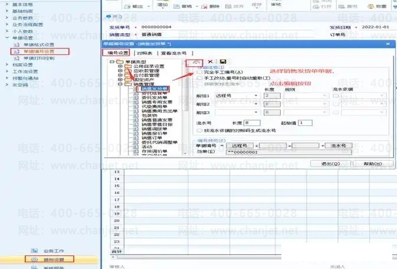Click the 发货日期 value 2022-01-01
This screenshot has height=269, width=397.
point(375,27)
